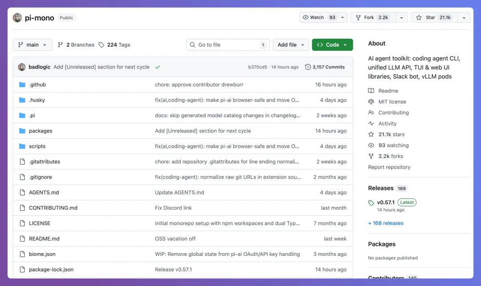
Task: Open the LICENSE file name
Action: pos(40,223)
